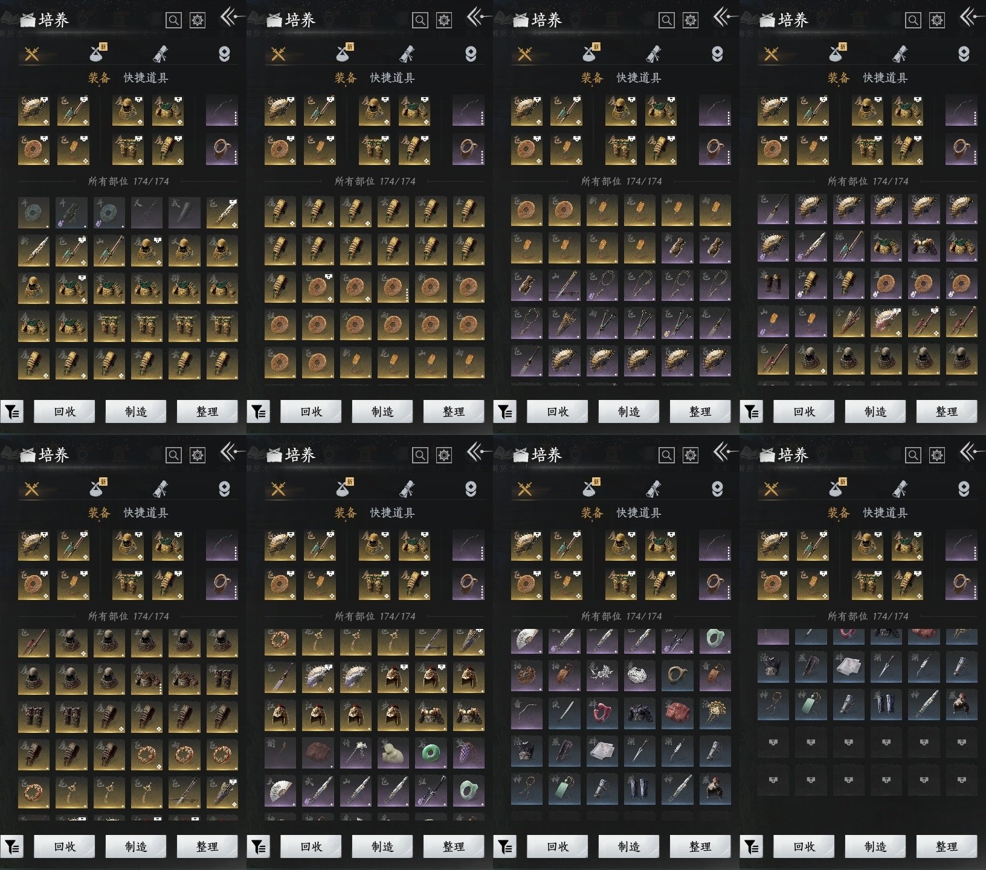Screen dimensions: 986x870
Task: Open filter icon in the top-right panel
Action: [752, 412]
